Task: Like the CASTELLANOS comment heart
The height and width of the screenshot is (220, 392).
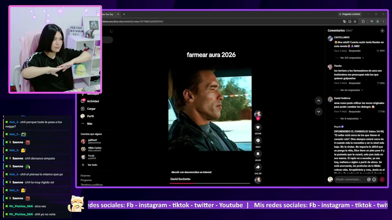Action: [x=378, y=51]
